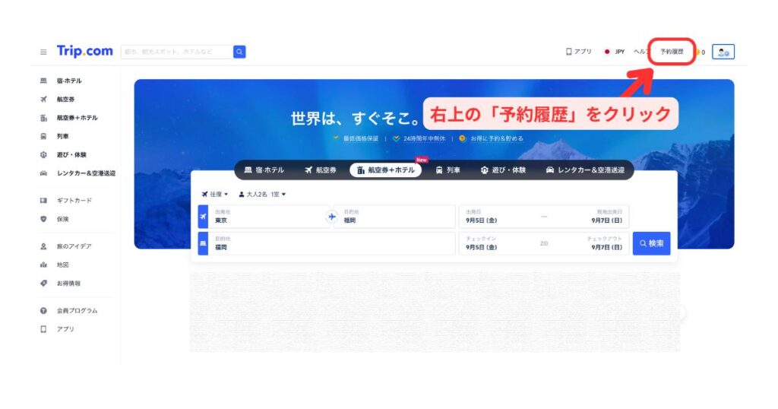778x409 pixels.
Task: Open アプリ in the sidebar
Action: pyautogui.click(x=65, y=329)
